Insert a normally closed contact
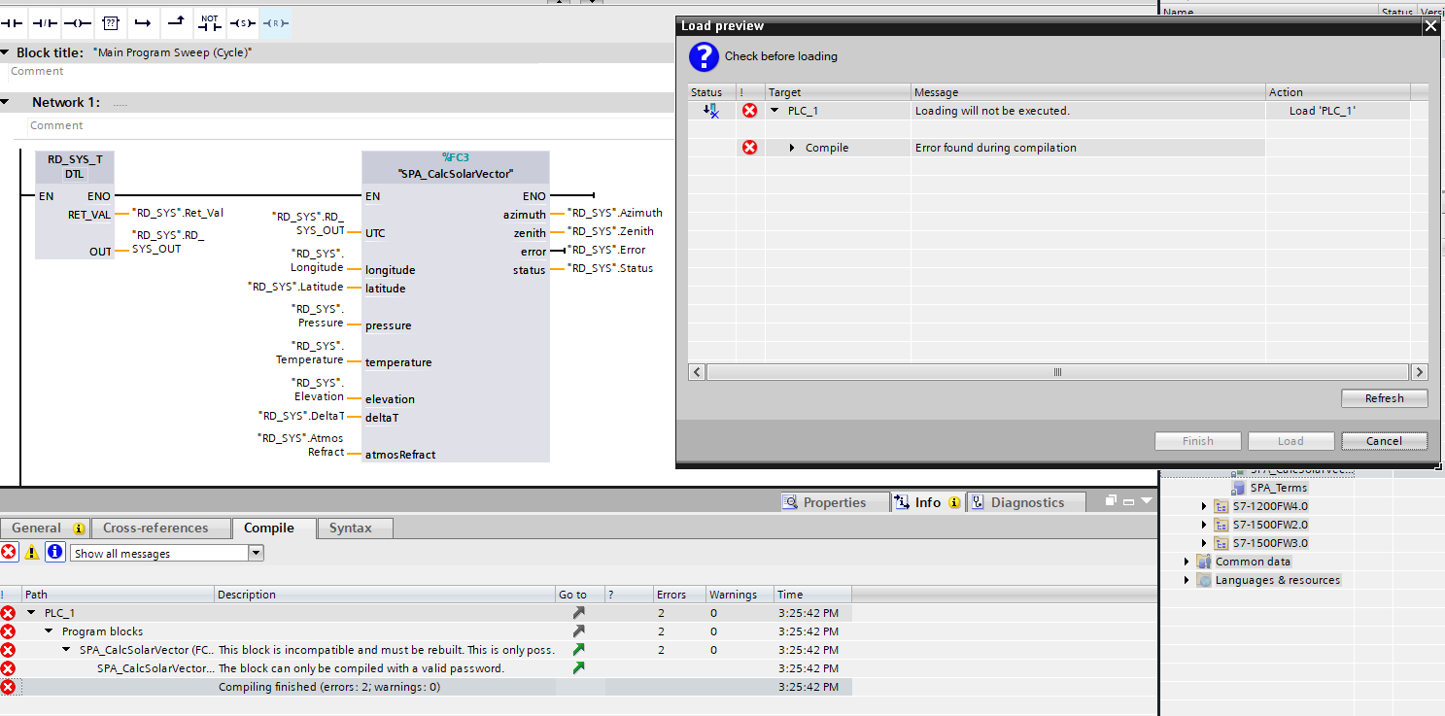Image resolution: width=1445 pixels, height=716 pixels. pyautogui.click(x=45, y=22)
